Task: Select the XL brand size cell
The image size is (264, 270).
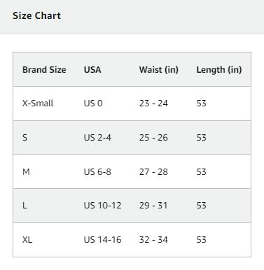Action: pos(27,240)
